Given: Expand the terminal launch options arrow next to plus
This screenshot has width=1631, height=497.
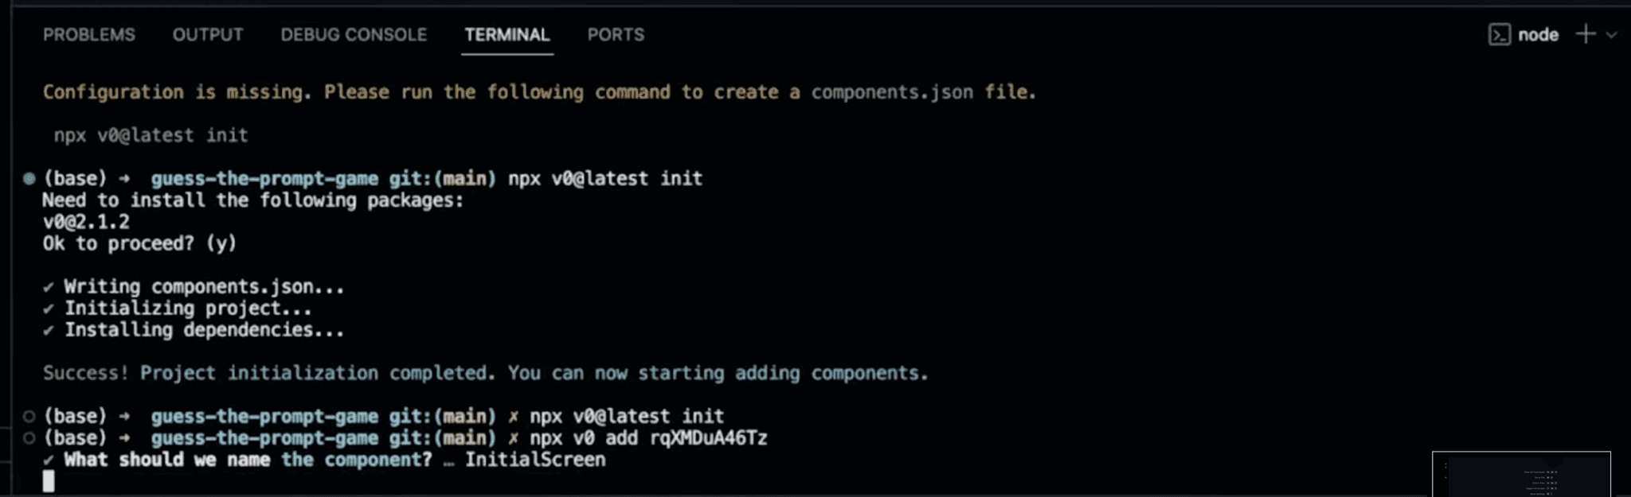Looking at the screenshot, I should pyautogui.click(x=1610, y=34).
